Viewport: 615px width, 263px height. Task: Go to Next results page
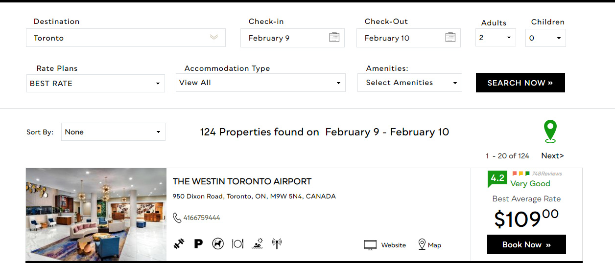pyautogui.click(x=552, y=156)
